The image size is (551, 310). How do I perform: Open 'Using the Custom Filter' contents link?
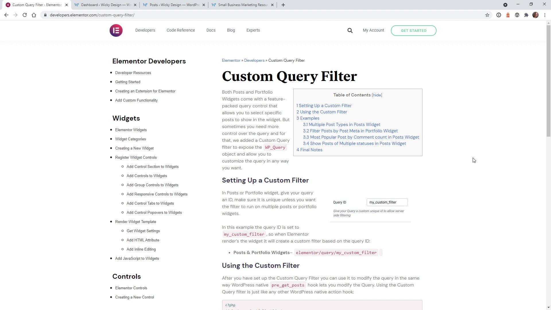321,112
